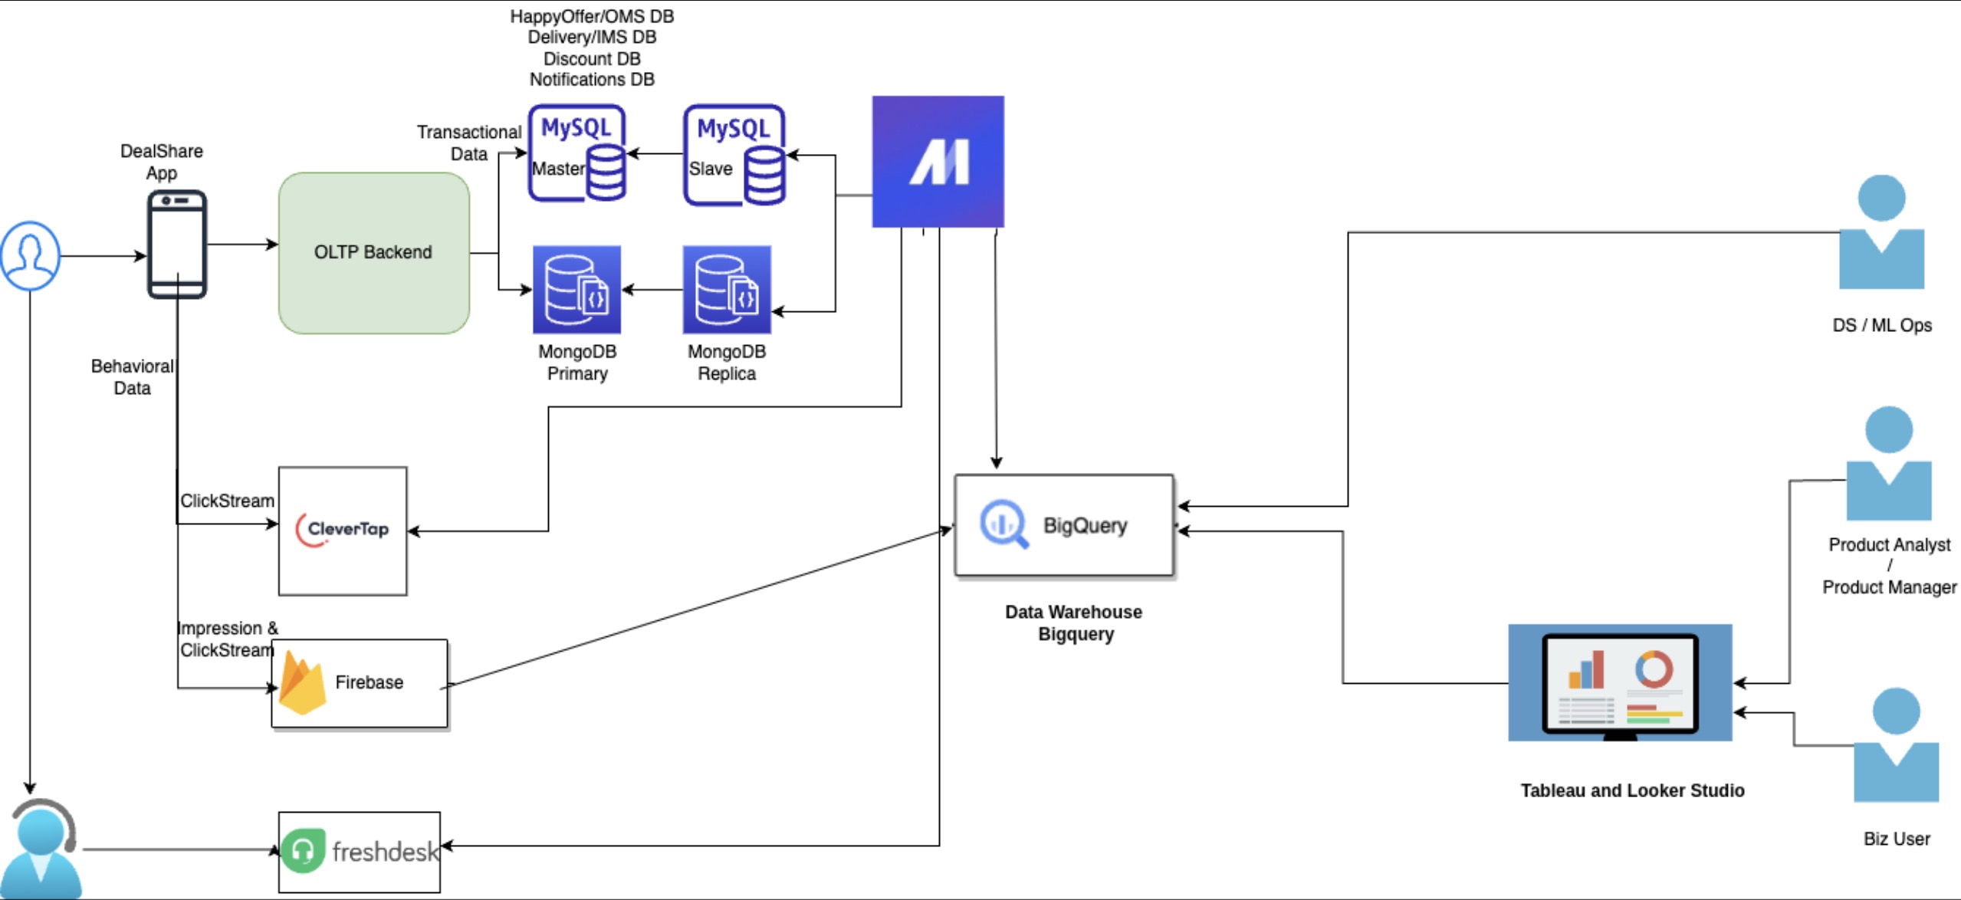Screen dimensions: 1961x900
Task: Click the Biz User person icon
Action: click(1897, 745)
